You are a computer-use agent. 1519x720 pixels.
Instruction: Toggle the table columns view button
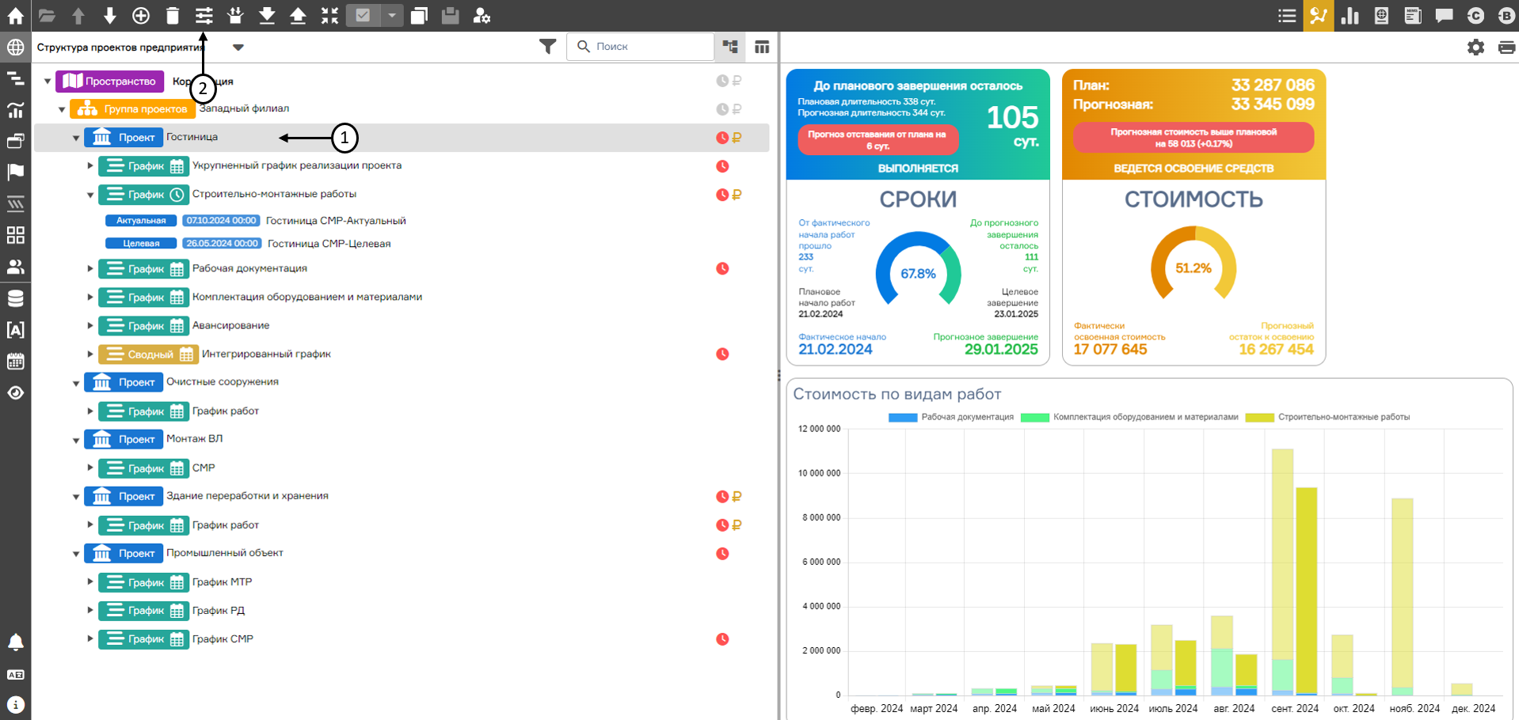point(762,47)
